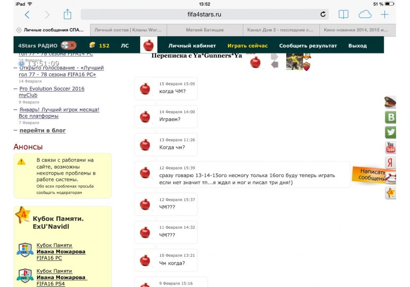This screenshot has width=410, height=287.
Task: Click the left conversation arrow
Action: click(x=274, y=64)
